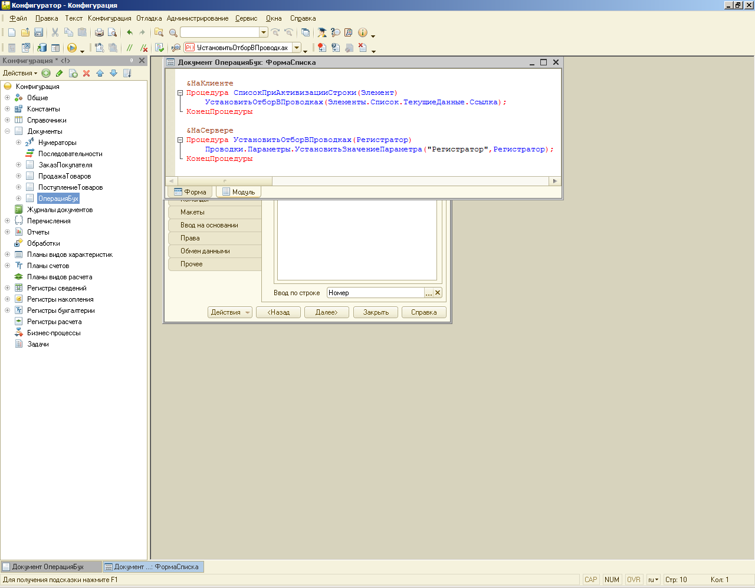Collapse the Документы tree node
The width and height of the screenshot is (755, 588).
click(7, 131)
